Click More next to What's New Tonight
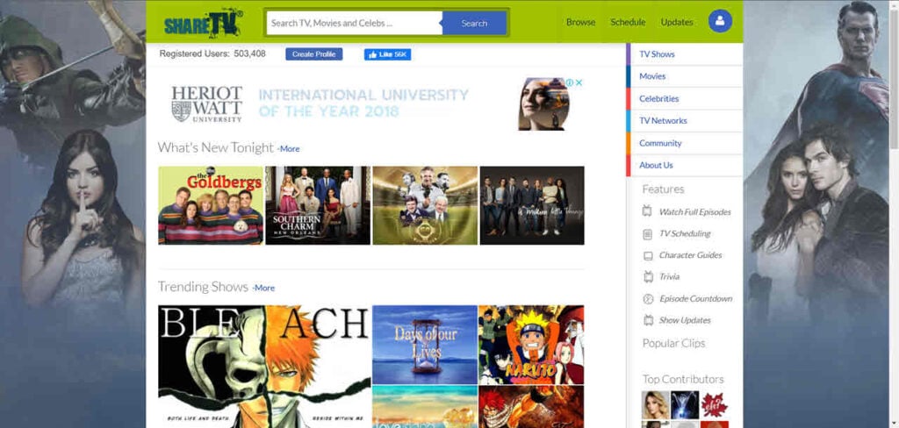This screenshot has width=899, height=428. point(289,149)
